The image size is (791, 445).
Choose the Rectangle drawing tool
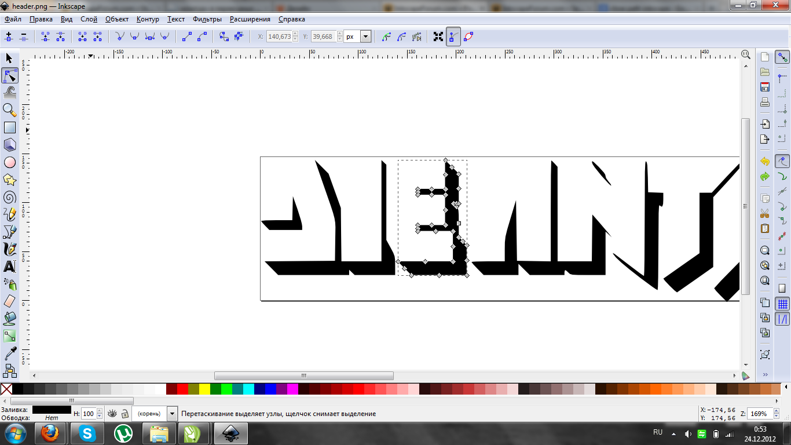click(9, 127)
